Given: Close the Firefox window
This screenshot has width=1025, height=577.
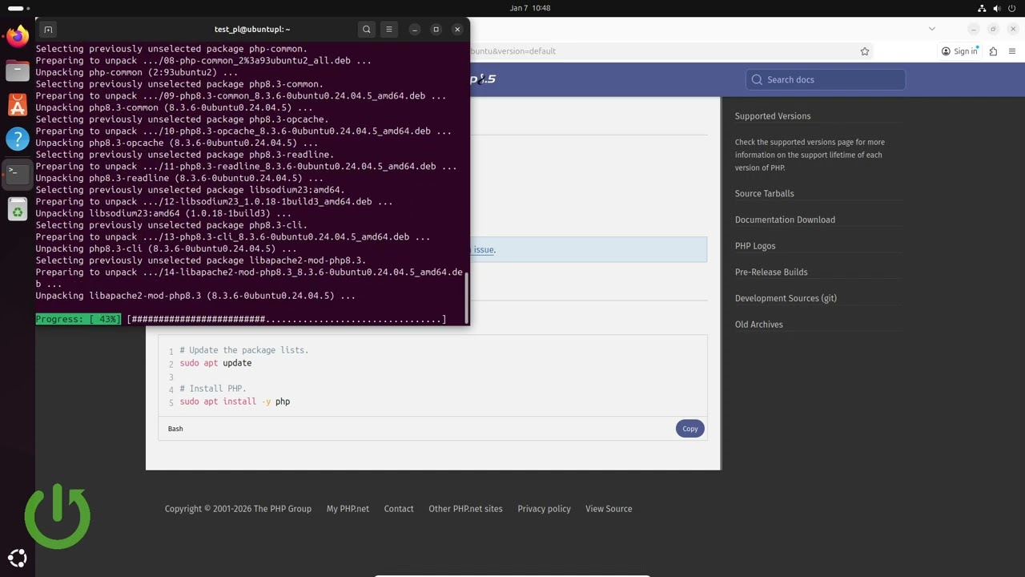Looking at the screenshot, I should [1014, 29].
